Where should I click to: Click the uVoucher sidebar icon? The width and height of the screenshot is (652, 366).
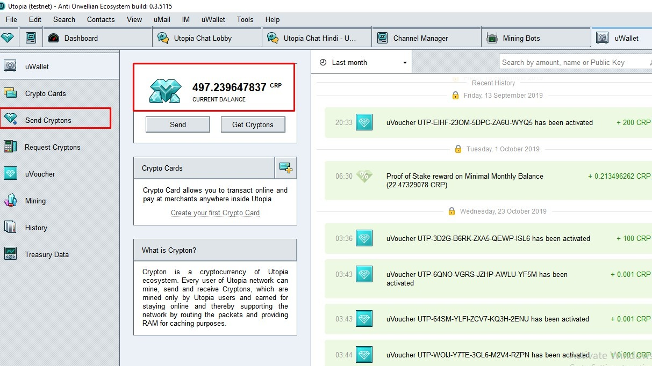pos(10,173)
